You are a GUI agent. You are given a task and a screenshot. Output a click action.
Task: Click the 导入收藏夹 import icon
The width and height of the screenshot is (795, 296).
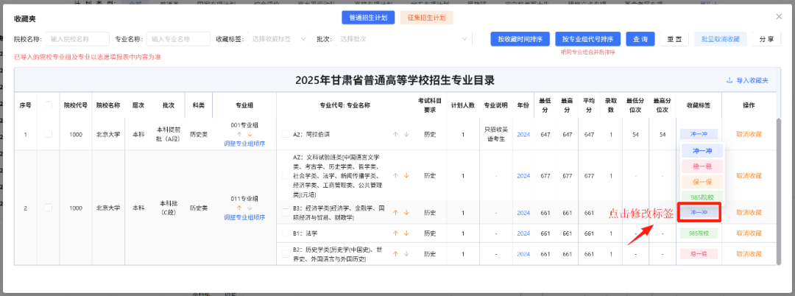729,80
